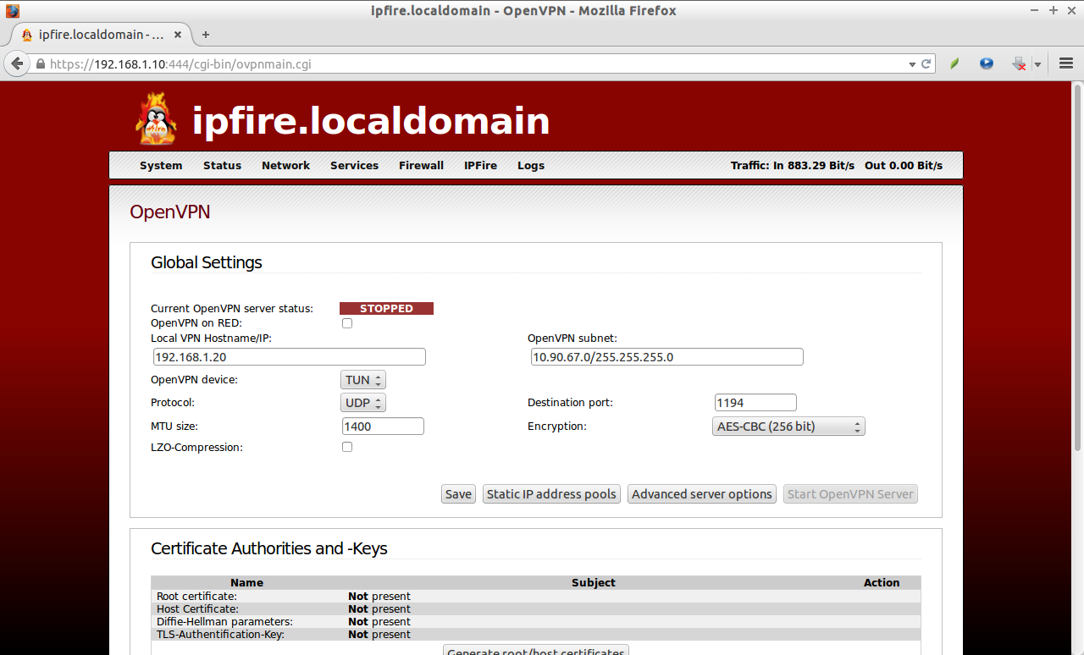Close the ipfire.localdomain tab
Screen dimensions: 1084x655
178,35
